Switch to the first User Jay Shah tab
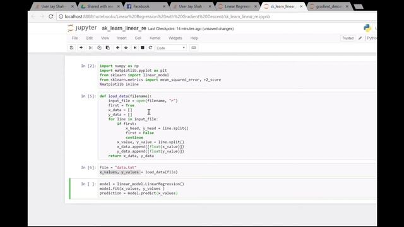Screen dimensions: 404x227 click(x=54, y=6)
